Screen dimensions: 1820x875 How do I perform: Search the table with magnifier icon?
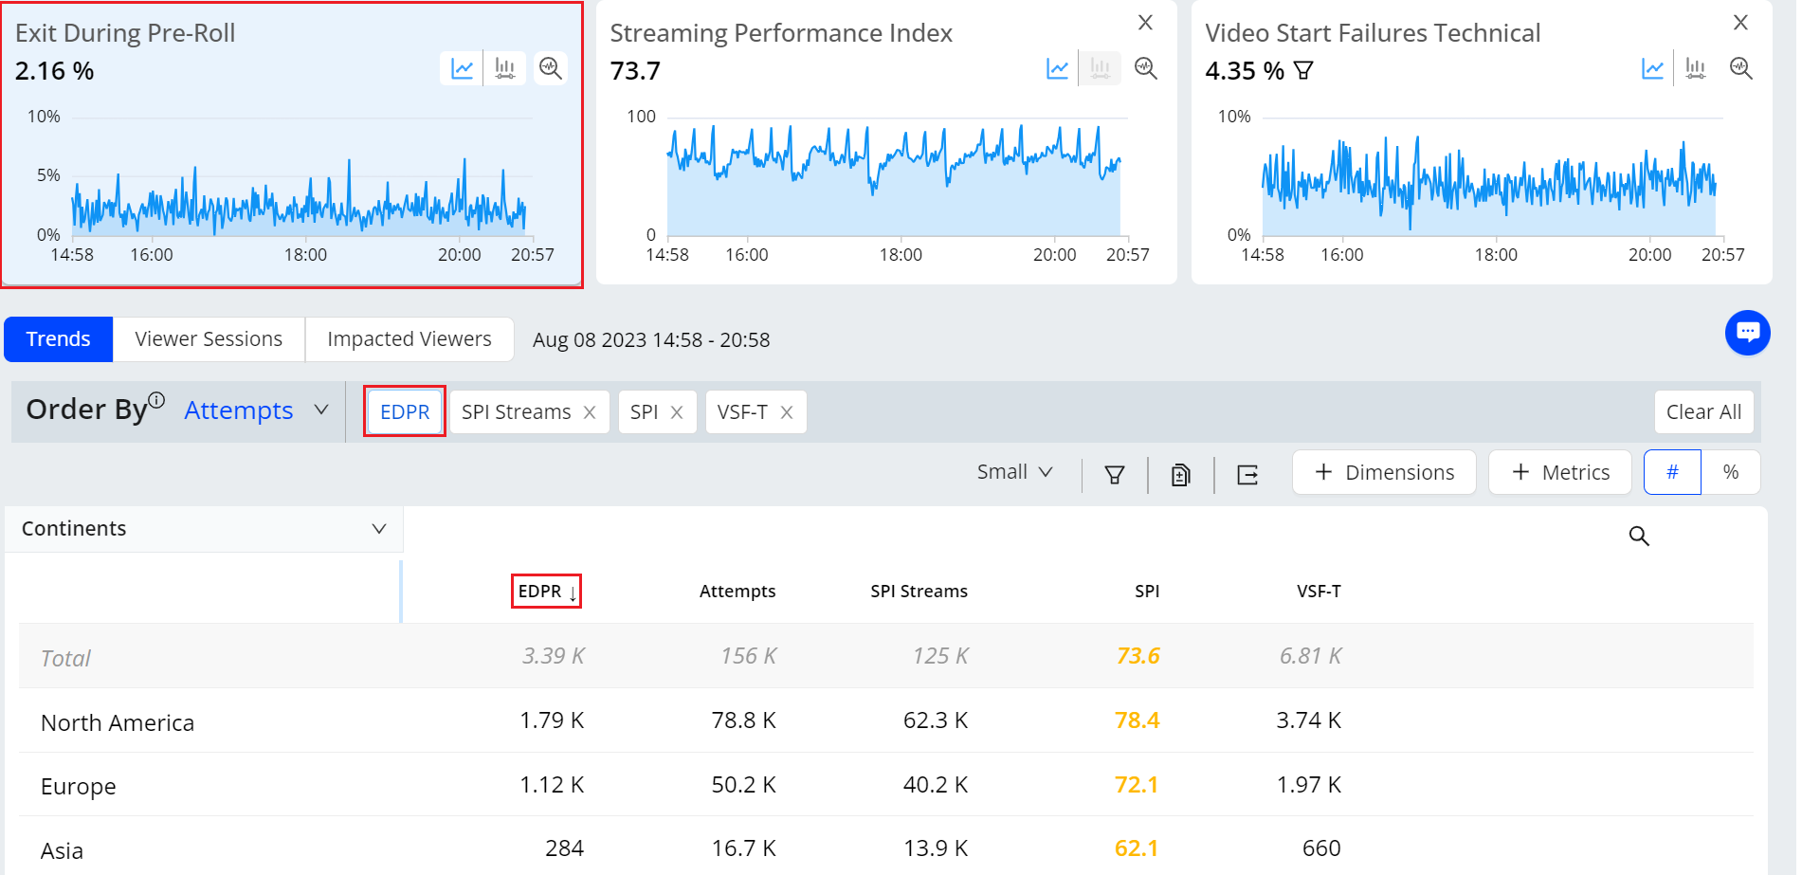tap(1639, 537)
